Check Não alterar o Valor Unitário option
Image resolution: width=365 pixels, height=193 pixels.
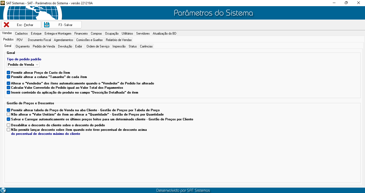click(x=9, y=114)
